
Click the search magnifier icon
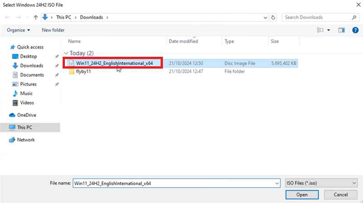pyautogui.click(x=354, y=17)
